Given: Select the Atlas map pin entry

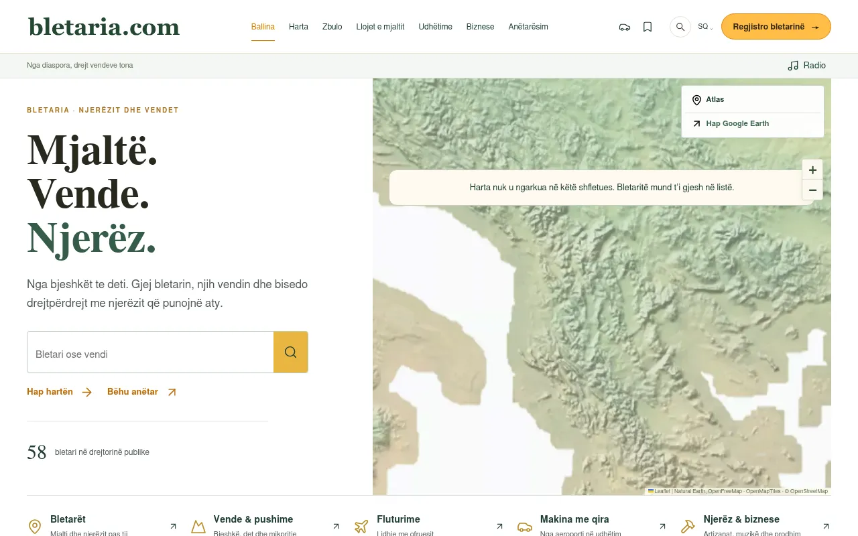Looking at the screenshot, I should coord(753,100).
